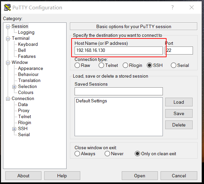Screen dimensions: 204x184
Task: Open the Proxy settings category
Action: [24, 110]
